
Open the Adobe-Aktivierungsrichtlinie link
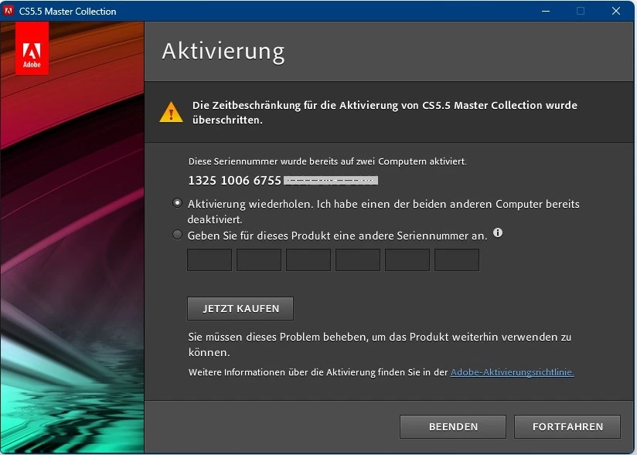point(512,372)
